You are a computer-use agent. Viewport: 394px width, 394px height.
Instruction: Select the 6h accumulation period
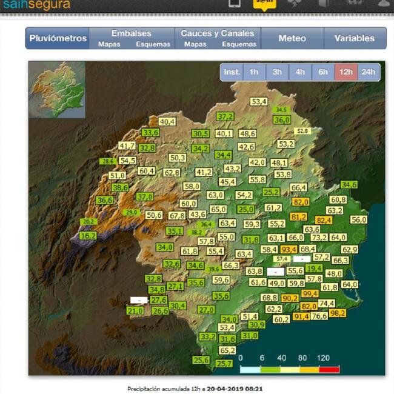coord(323,72)
